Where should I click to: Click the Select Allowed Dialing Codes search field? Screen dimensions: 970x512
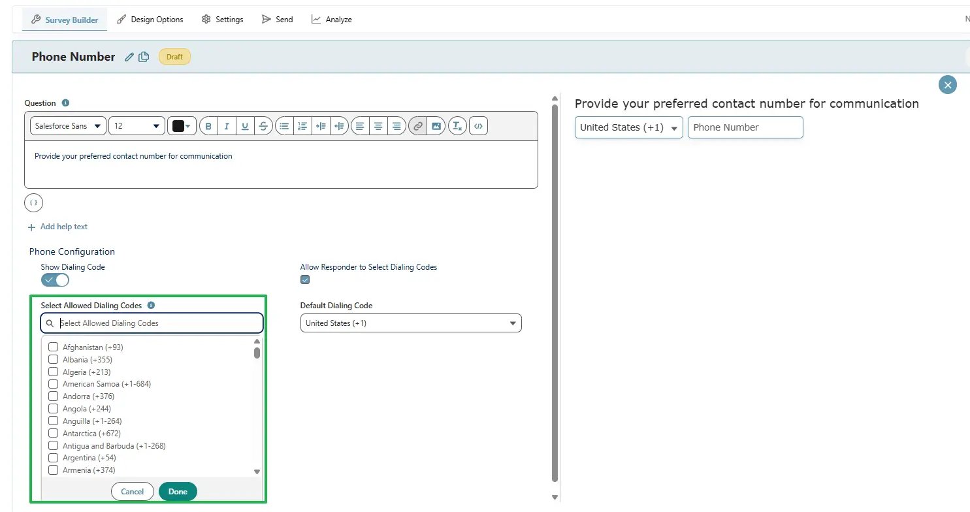(x=152, y=323)
